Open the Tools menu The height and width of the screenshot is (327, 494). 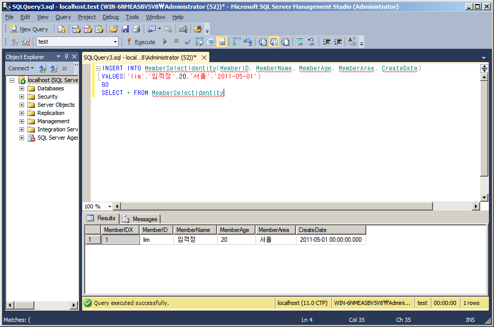point(132,17)
